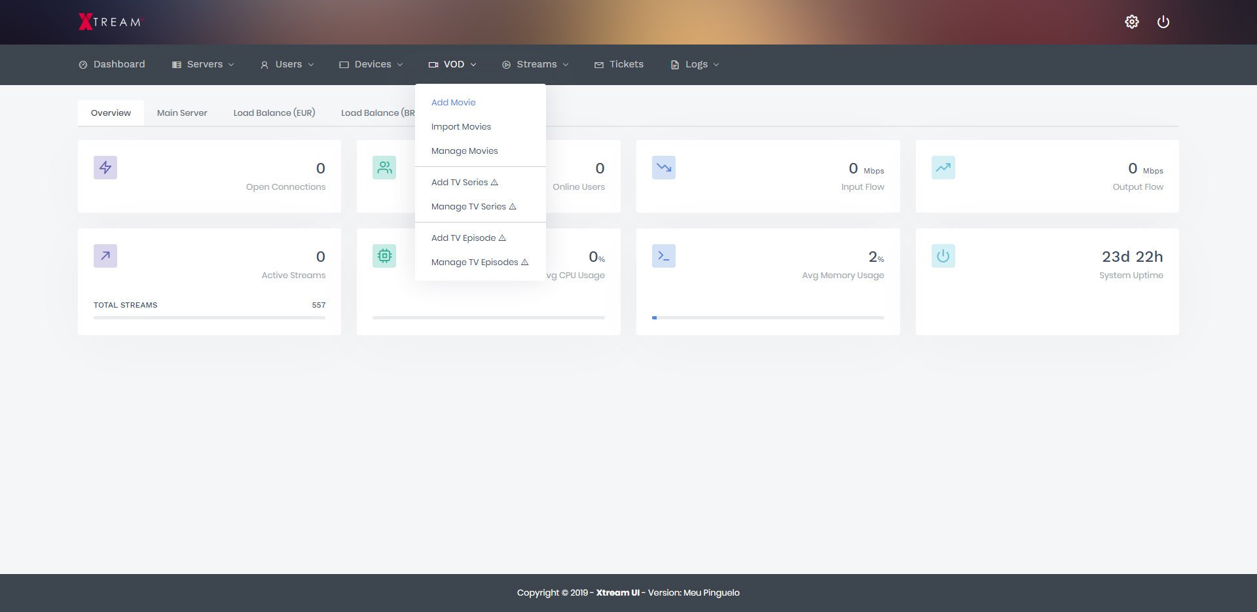Viewport: 1257px width, 612px height.
Task: Click the Avg Memory Usage label
Action: tap(843, 276)
